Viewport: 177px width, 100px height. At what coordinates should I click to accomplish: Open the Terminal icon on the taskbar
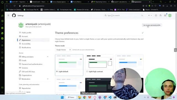tap(115, 97)
